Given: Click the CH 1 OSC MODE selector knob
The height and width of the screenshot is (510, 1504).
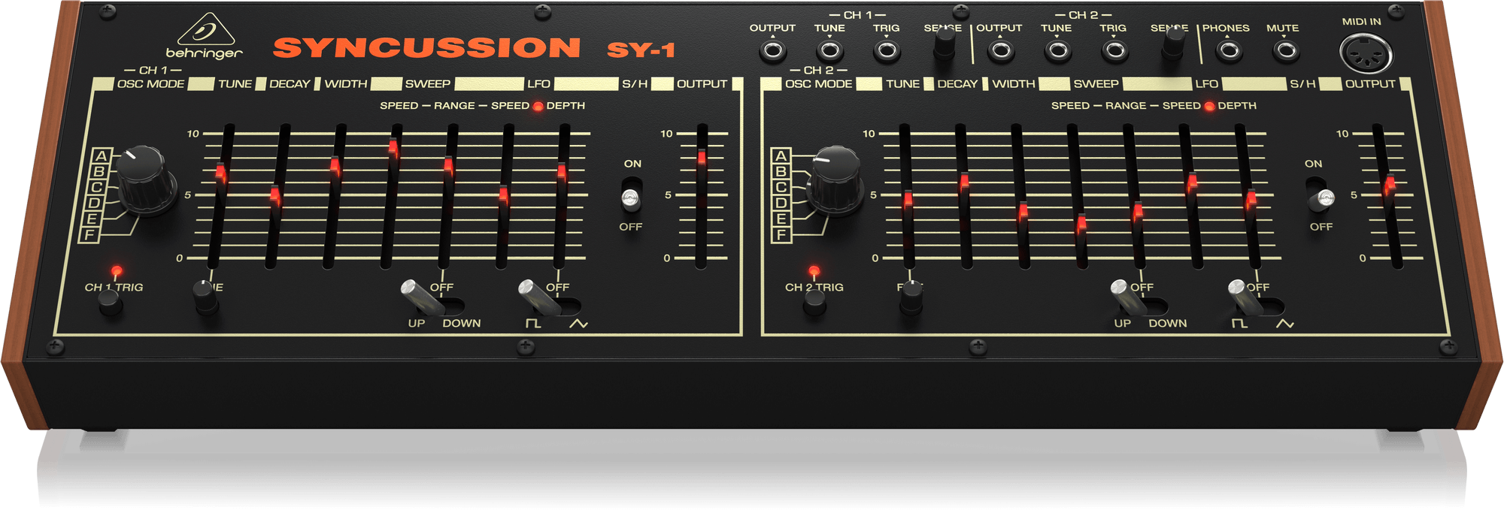Looking at the screenshot, I should (x=144, y=180).
